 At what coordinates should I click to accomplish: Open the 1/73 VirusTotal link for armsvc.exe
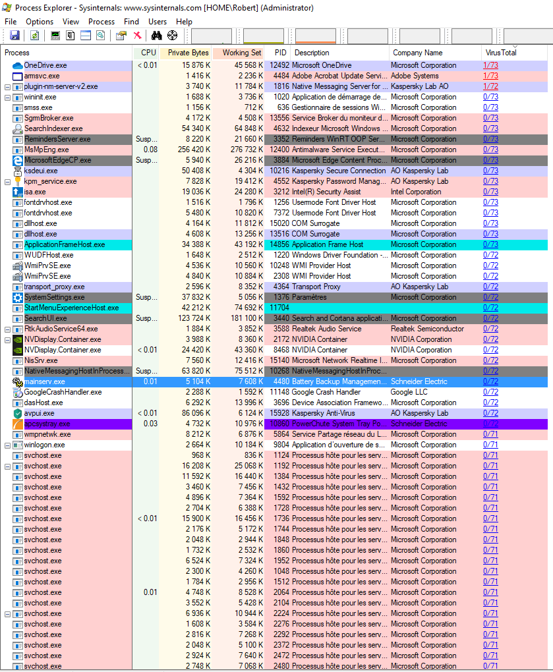pos(490,76)
